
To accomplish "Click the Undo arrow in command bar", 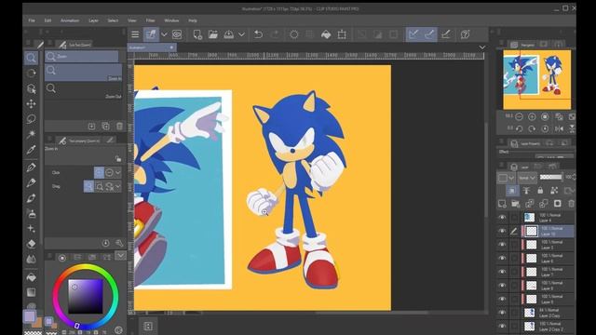I will [259, 34].
